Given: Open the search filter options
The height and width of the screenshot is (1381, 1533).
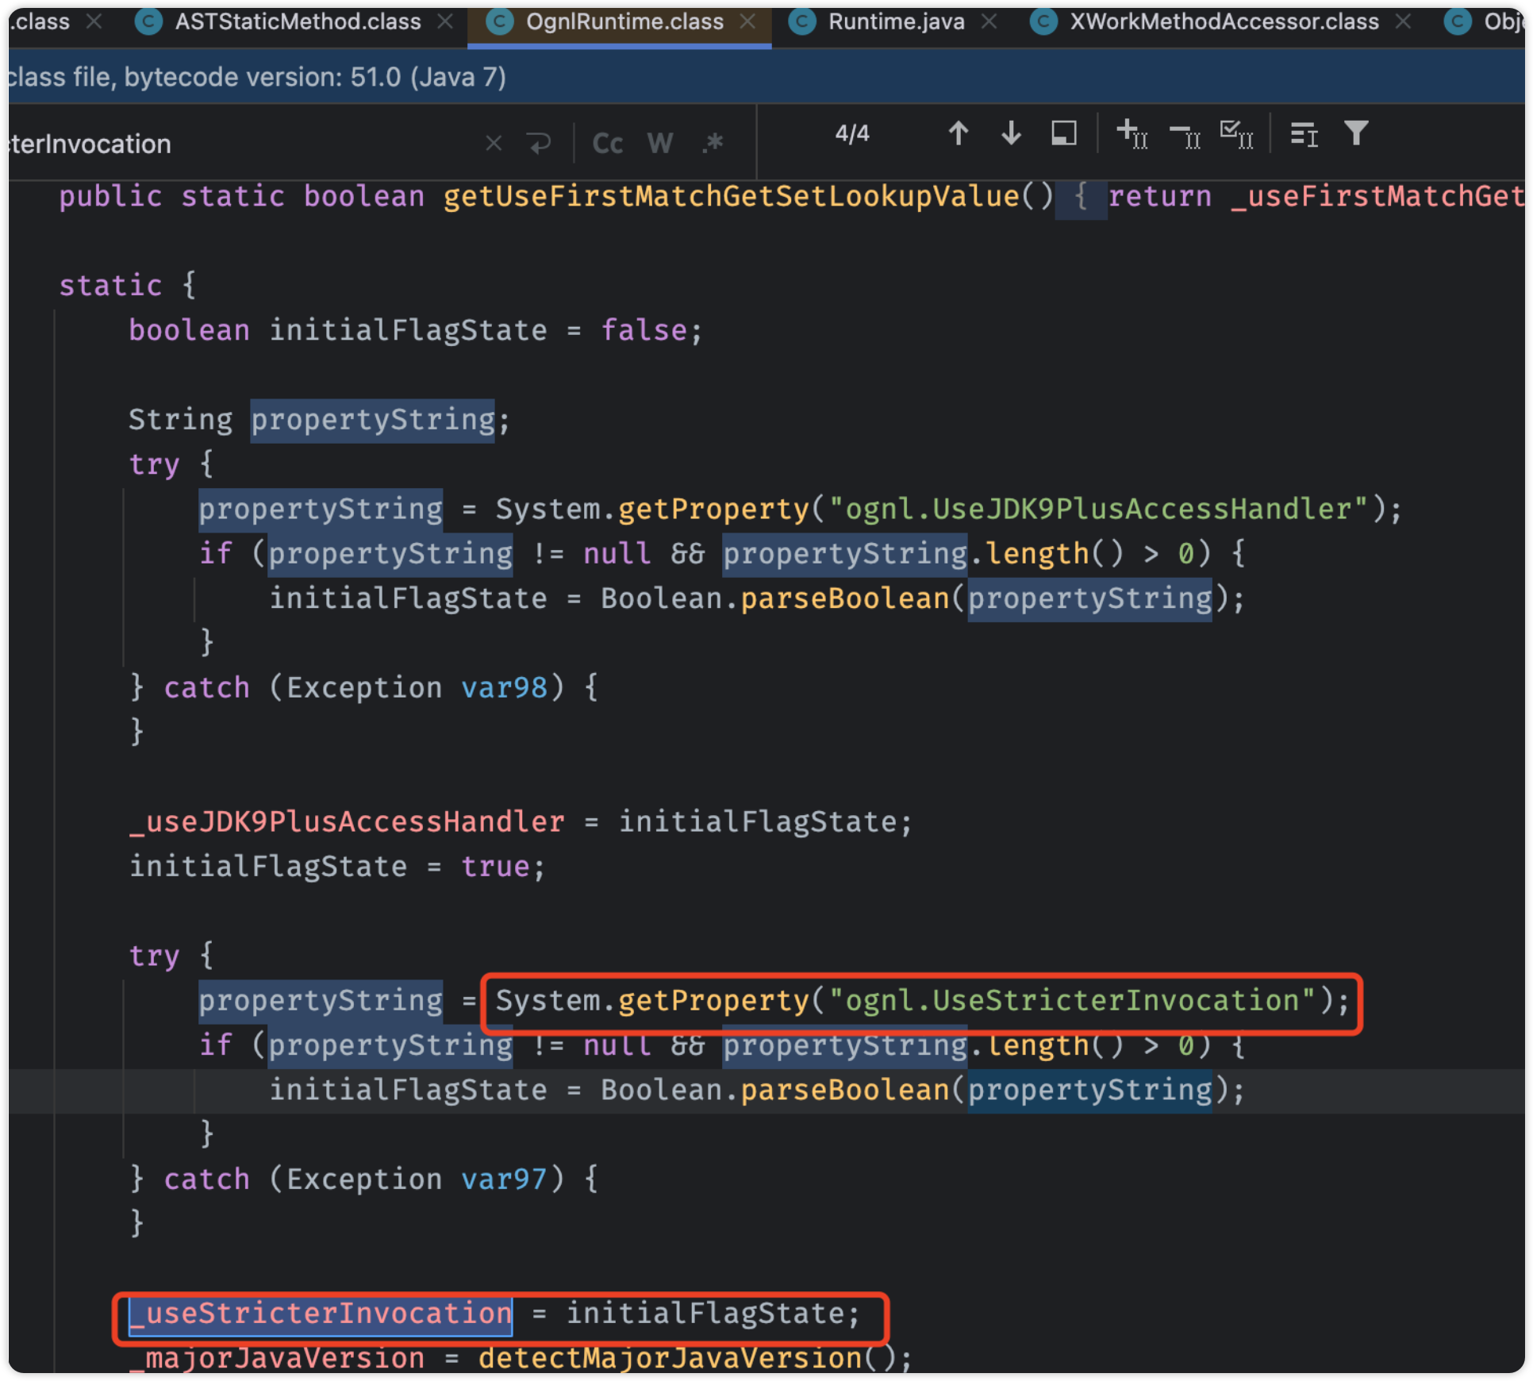Looking at the screenshot, I should [1357, 133].
